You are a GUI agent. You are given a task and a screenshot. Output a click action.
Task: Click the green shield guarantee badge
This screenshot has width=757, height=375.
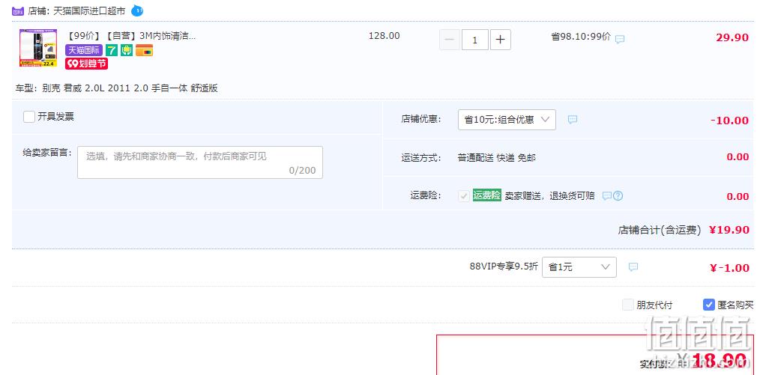click(127, 49)
